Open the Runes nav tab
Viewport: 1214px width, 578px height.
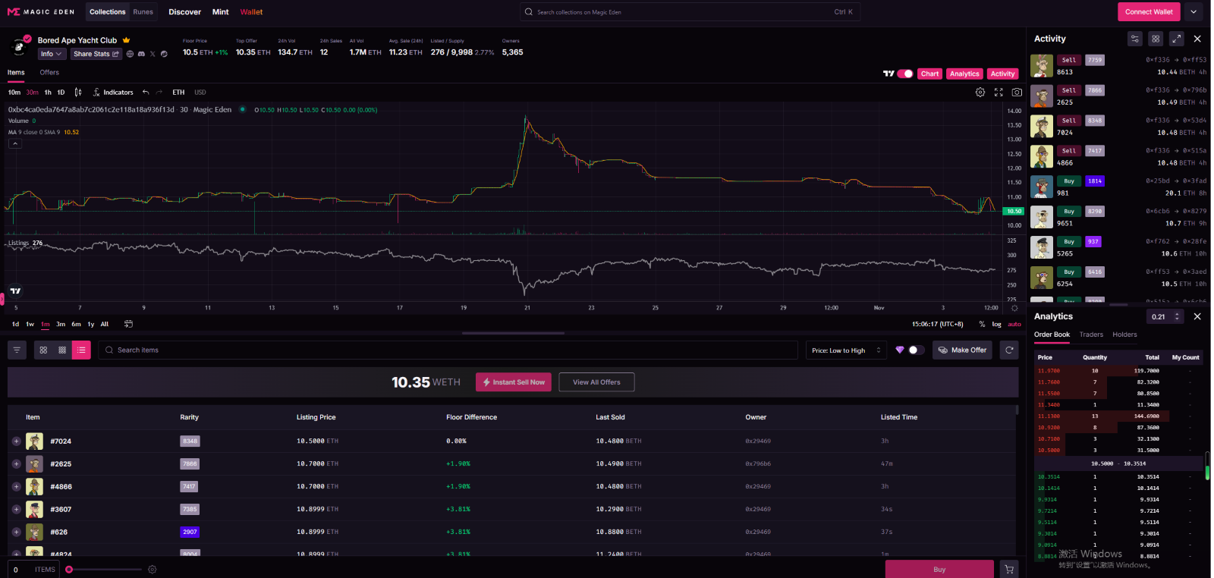[x=143, y=12]
